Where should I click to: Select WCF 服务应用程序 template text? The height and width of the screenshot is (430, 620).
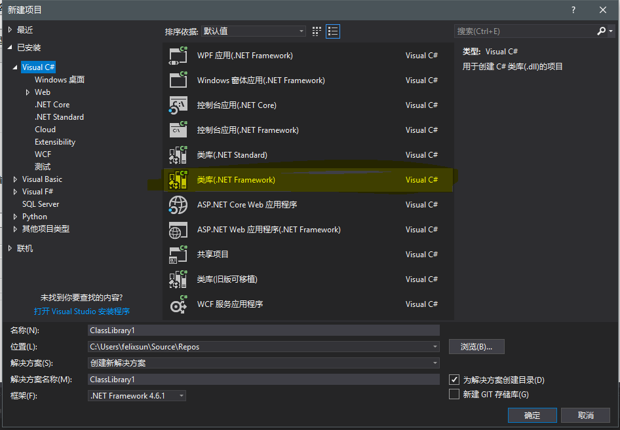pyautogui.click(x=230, y=304)
